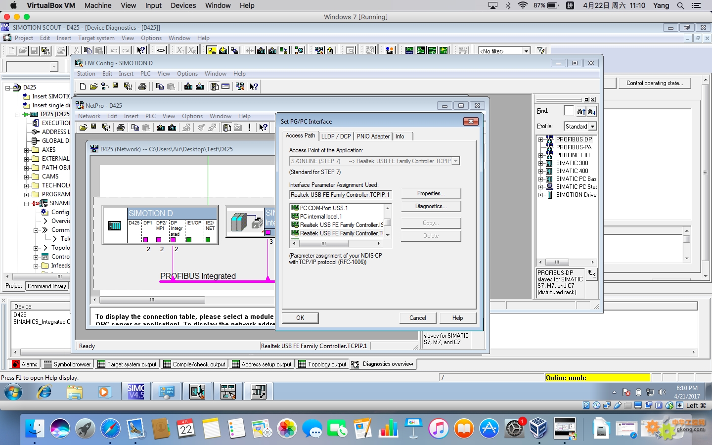Click Open folder icon in HW Config toolbar

pyautogui.click(x=93, y=87)
